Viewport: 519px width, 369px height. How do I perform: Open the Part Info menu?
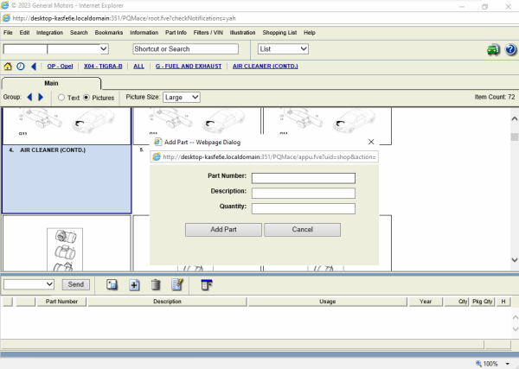pyautogui.click(x=176, y=33)
